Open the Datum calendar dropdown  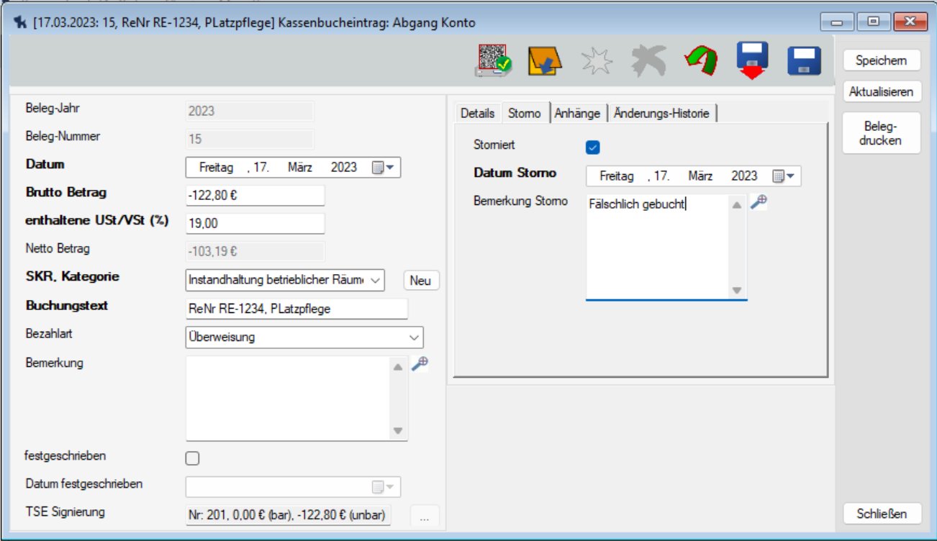(x=383, y=168)
